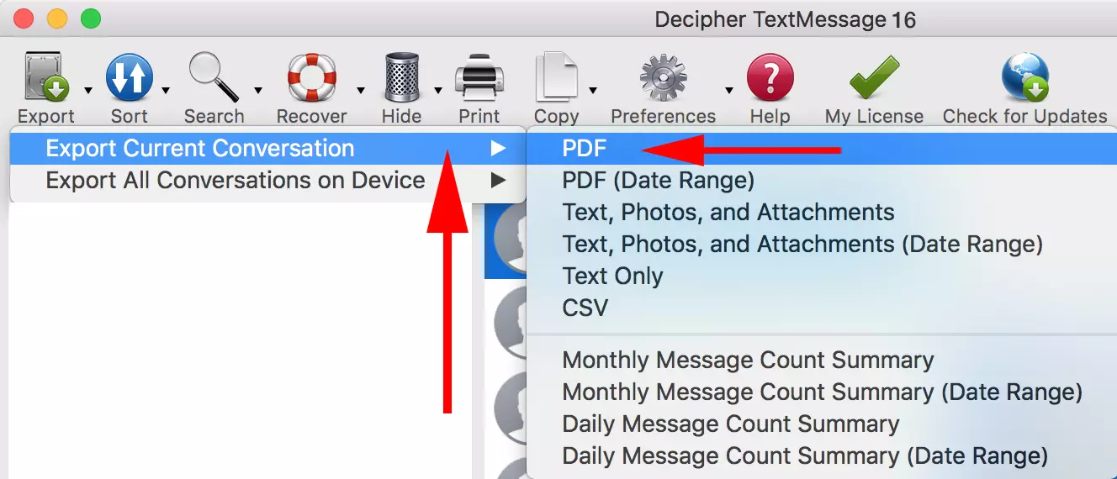Expand the dropdown arrow next to Export
This screenshot has height=479, width=1117.
point(87,90)
